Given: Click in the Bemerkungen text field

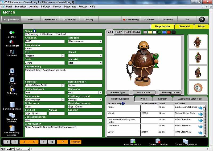Looking at the screenshot, I should [63, 131].
